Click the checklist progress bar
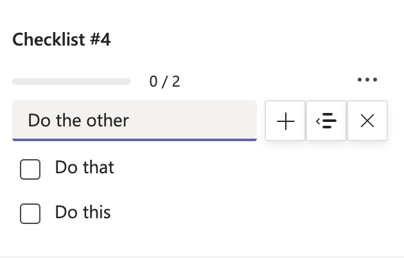 pyautogui.click(x=71, y=82)
